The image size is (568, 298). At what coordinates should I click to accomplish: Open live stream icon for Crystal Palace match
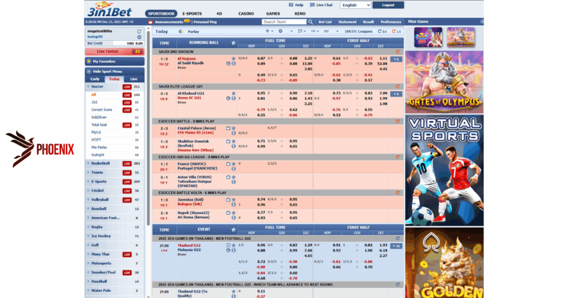coord(228,128)
